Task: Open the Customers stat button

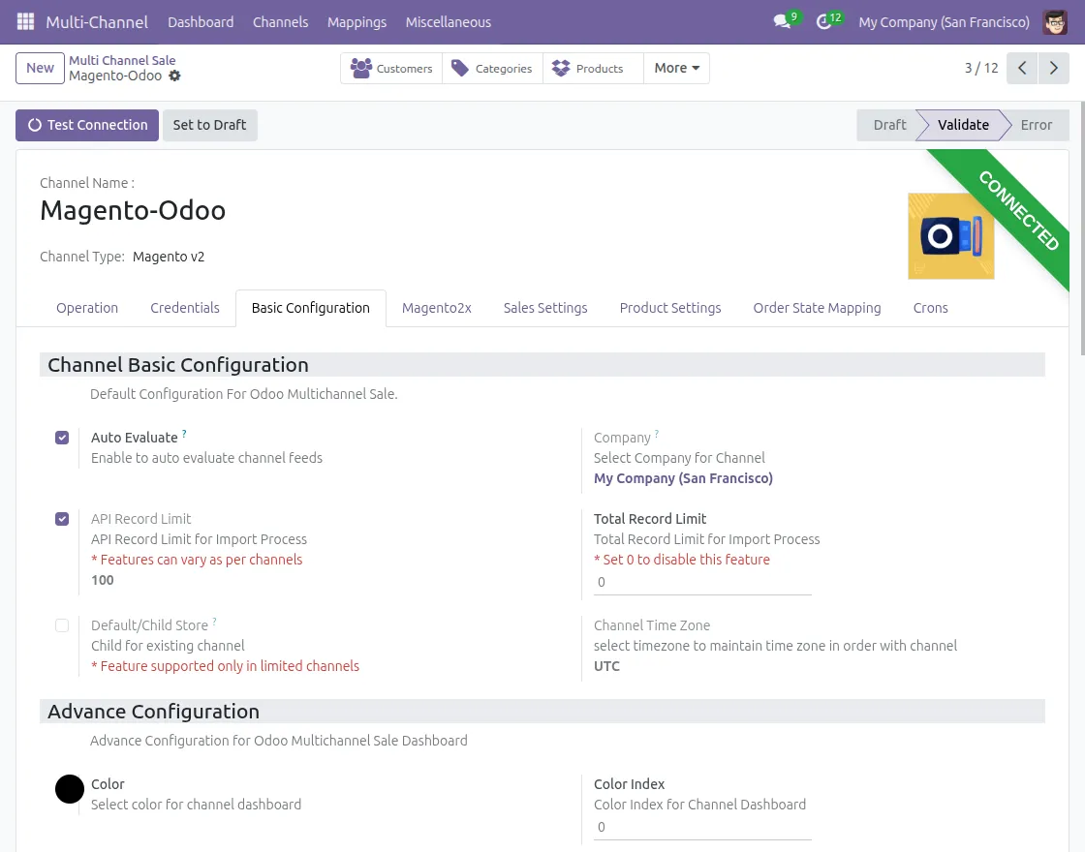Action: tap(391, 68)
